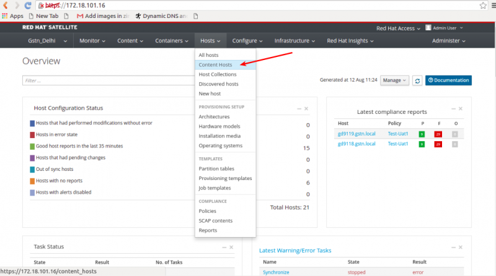This screenshot has width=496, height=276.
Task: Click the blue swatch for hosts with modifications
Action: tap(32, 123)
